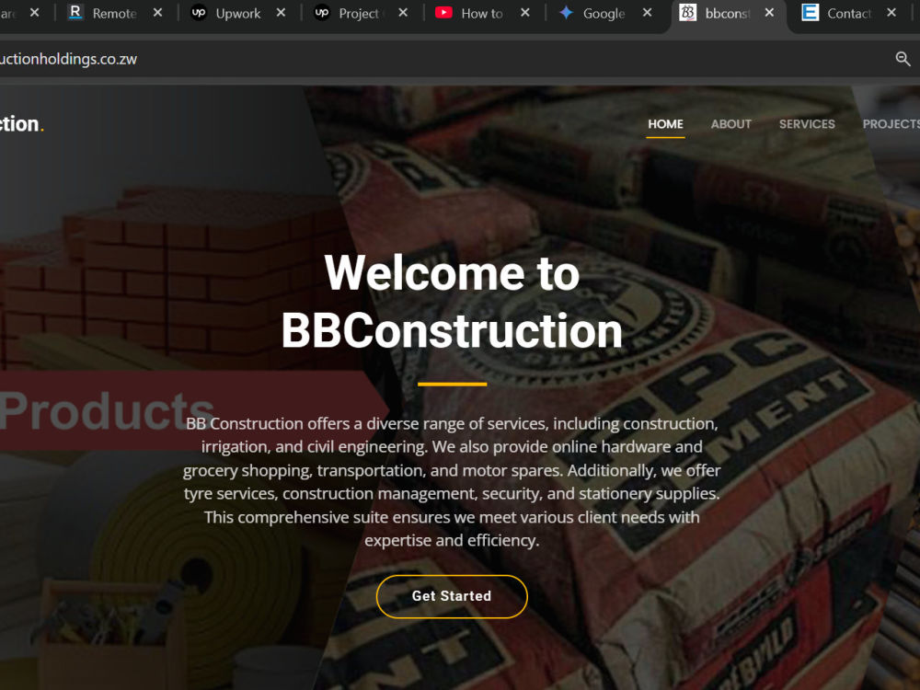
Task: Open the SERVICES nav link
Action: point(807,124)
